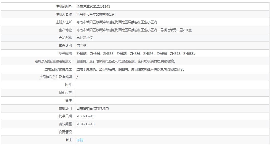Click product name 电针治疗仪
This screenshot has width=271, height=145.
point(85,38)
